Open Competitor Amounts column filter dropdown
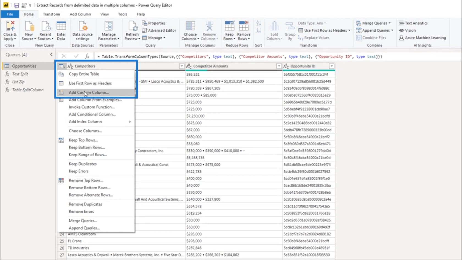 (x=279, y=66)
